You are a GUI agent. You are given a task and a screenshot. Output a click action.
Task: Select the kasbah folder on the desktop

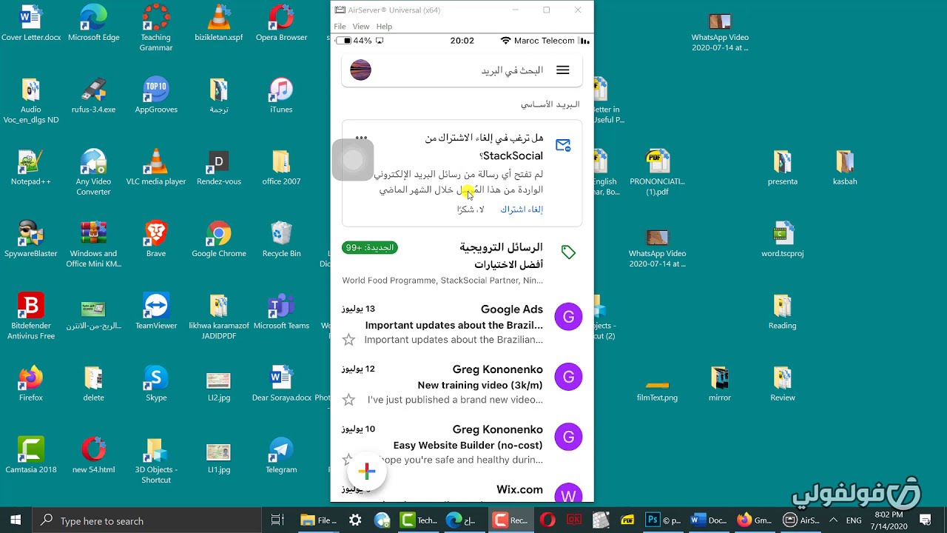(845, 167)
